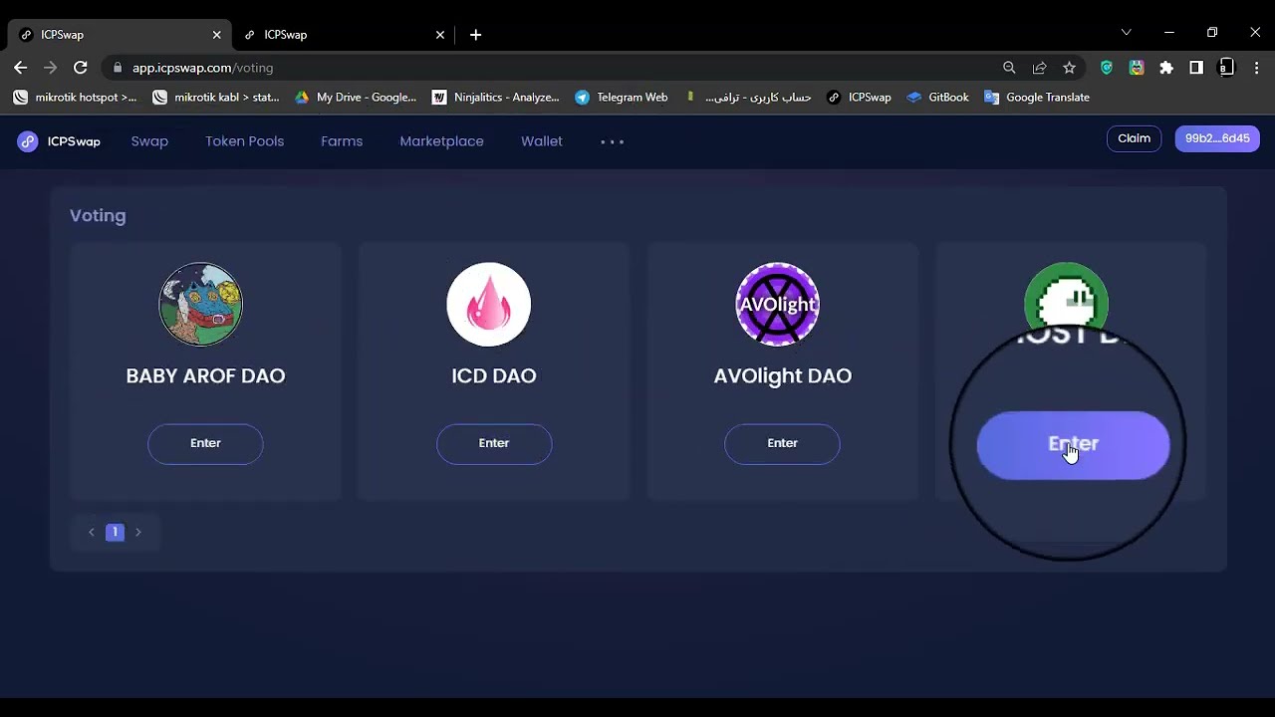Open a new browser tab

pos(475,35)
